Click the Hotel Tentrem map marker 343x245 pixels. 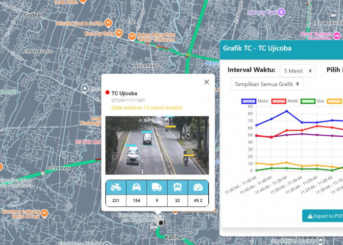[336, 36]
